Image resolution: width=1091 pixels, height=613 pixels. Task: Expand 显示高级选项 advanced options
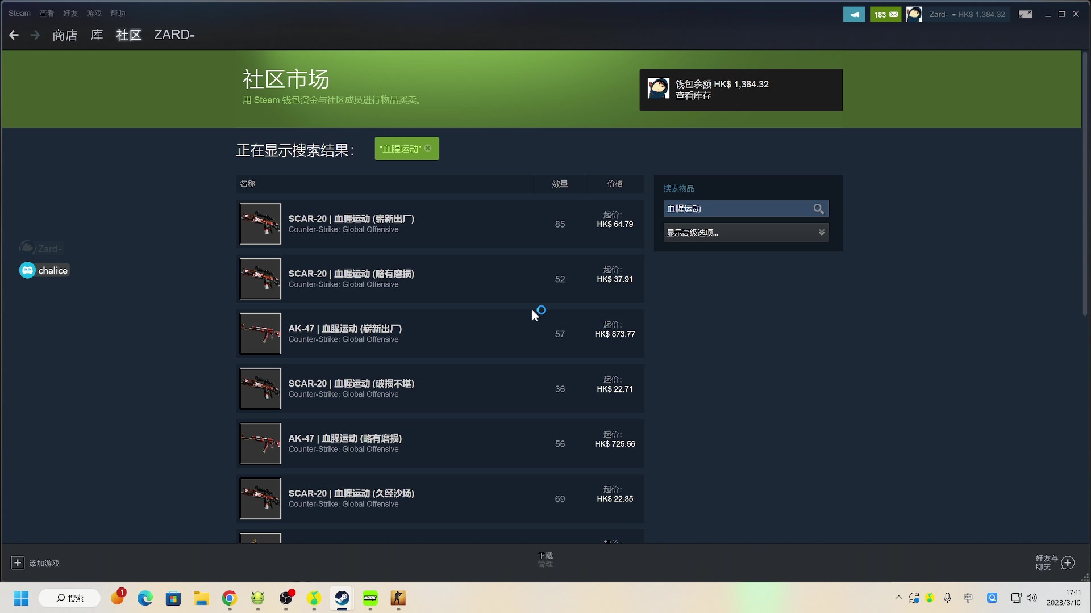pyautogui.click(x=746, y=233)
